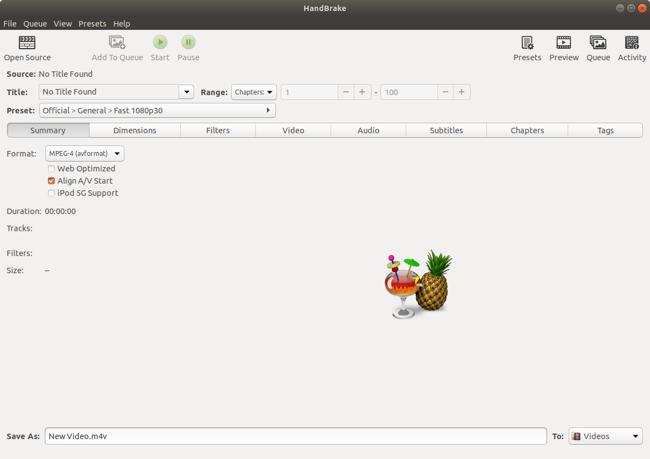Open the Activity log icon
The image size is (650, 459).
pos(632,43)
